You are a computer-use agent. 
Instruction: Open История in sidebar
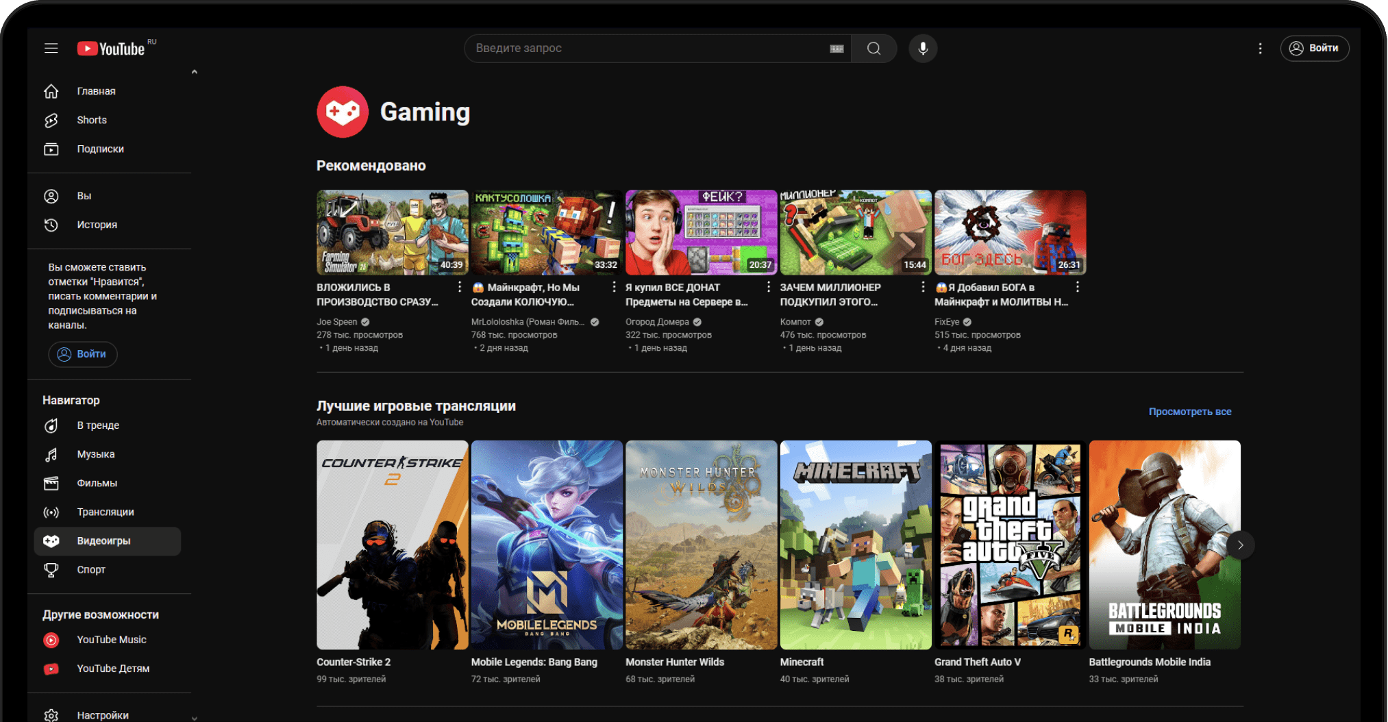(x=108, y=225)
